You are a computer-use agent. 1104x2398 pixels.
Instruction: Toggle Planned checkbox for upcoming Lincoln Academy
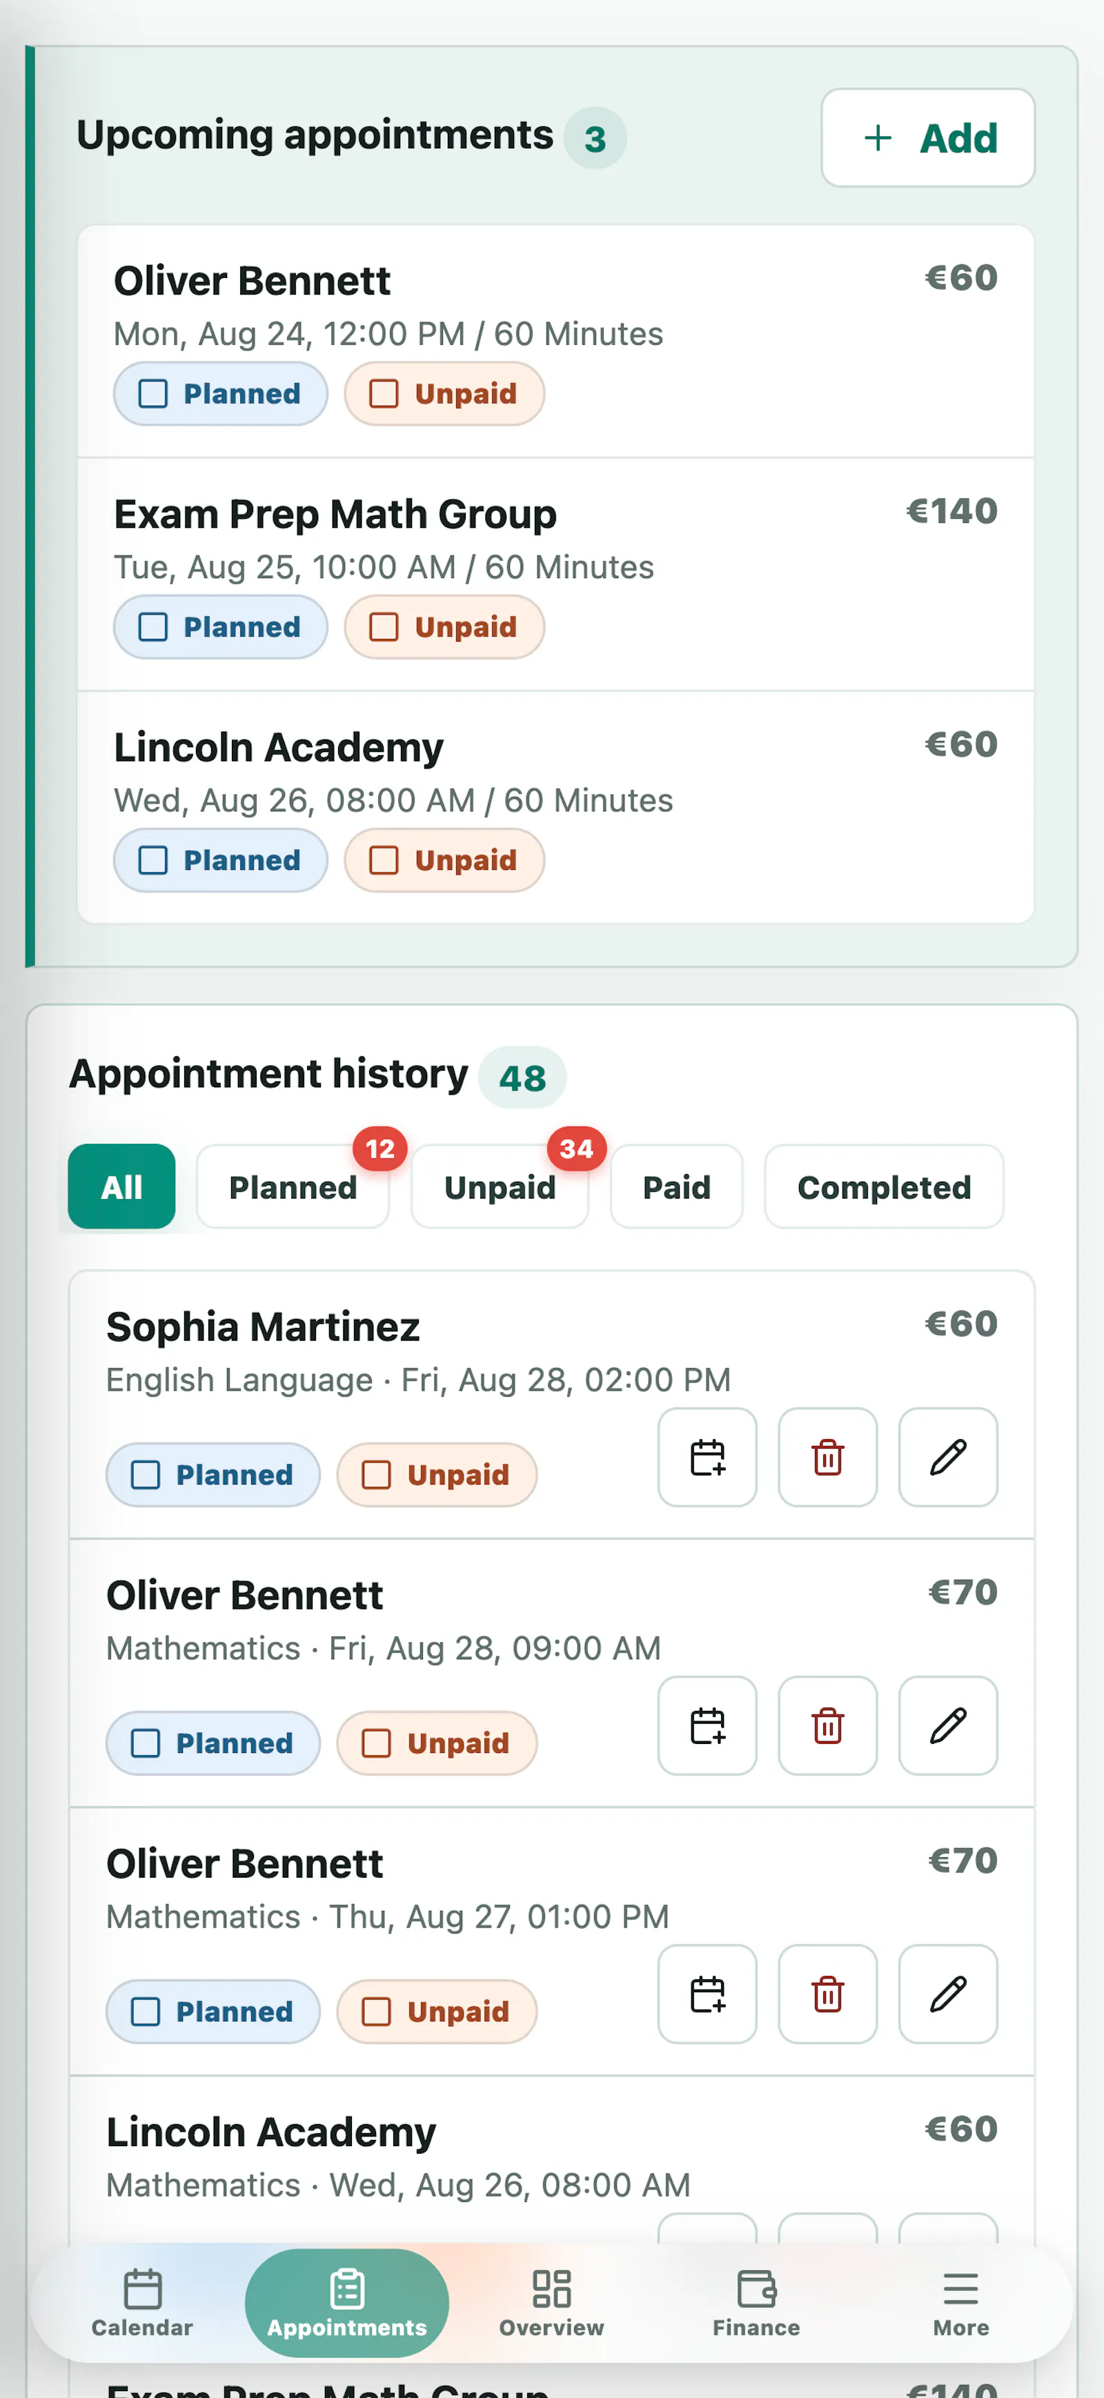[154, 860]
